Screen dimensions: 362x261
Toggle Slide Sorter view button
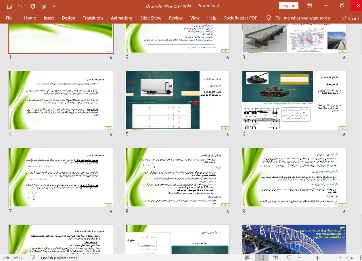pyautogui.click(x=261, y=258)
